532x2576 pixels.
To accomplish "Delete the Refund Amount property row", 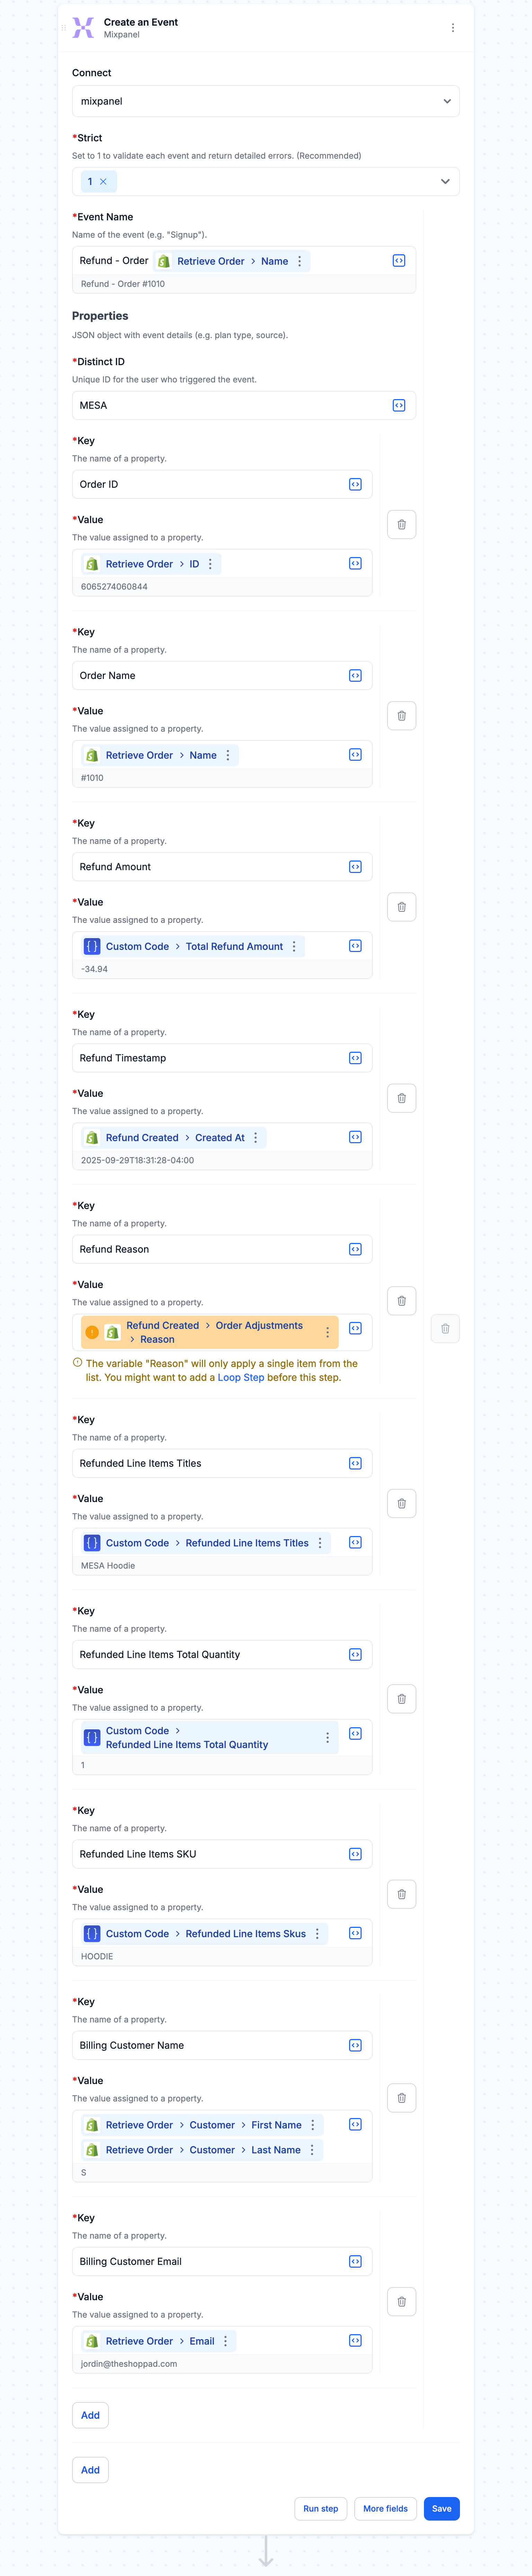I will 401,907.
